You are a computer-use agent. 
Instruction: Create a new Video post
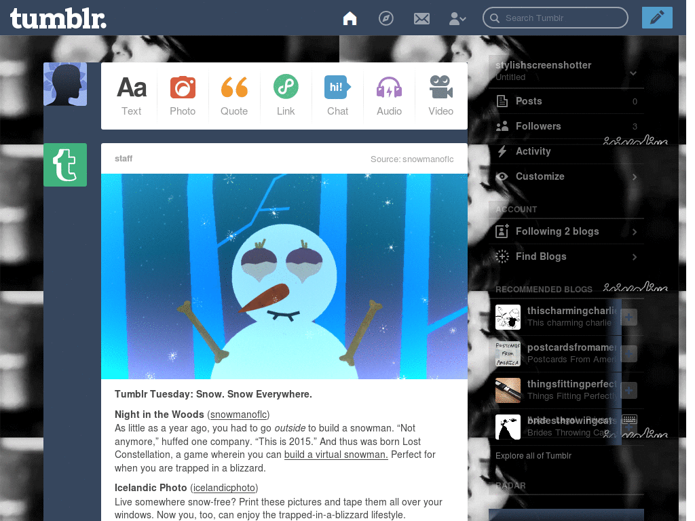(x=440, y=96)
